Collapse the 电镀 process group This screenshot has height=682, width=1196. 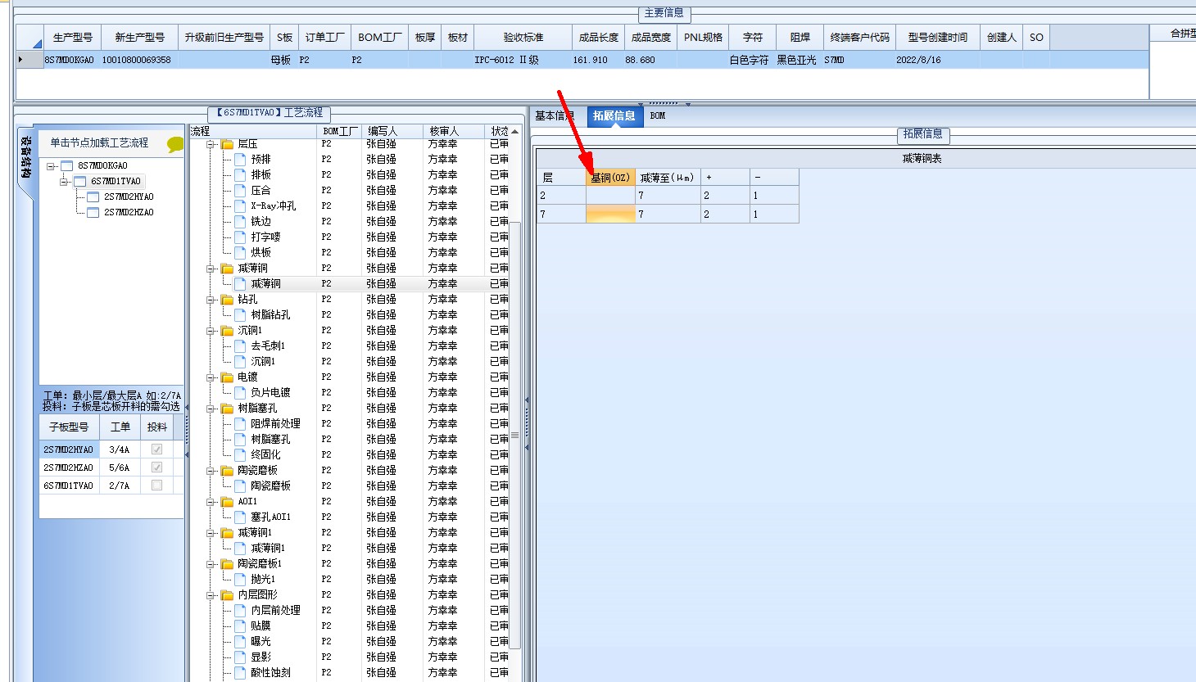[x=211, y=377]
